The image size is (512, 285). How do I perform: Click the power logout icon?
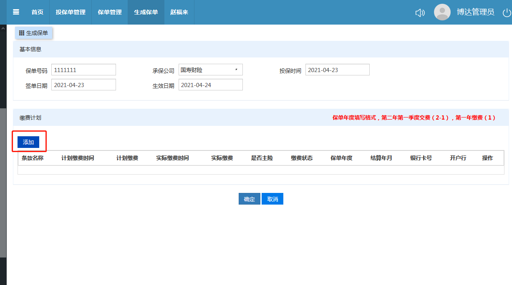pos(507,12)
